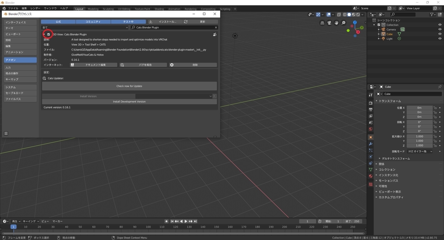Viewport: 444px width, 240px height.
Task: Open the キーマップ preferences section
Action: point(20,79)
